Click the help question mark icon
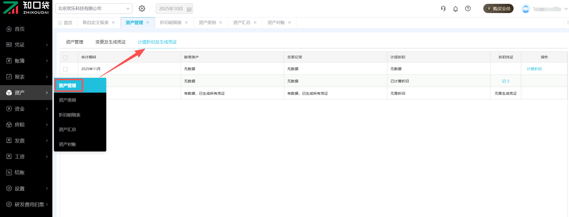The width and height of the screenshot is (569, 217). click(468, 9)
